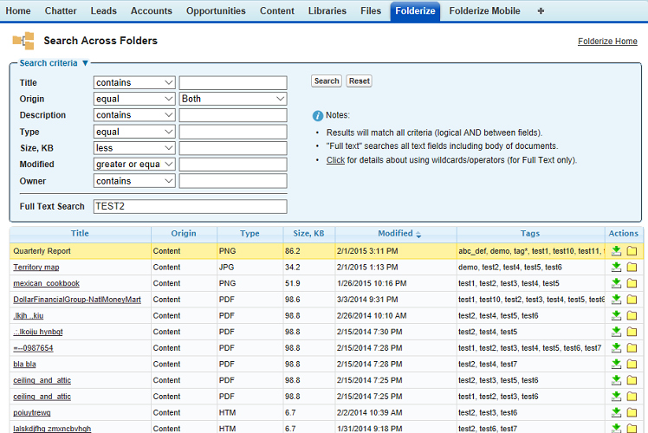Click the Search button
648x433 pixels.
pyautogui.click(x=327, y=81)
